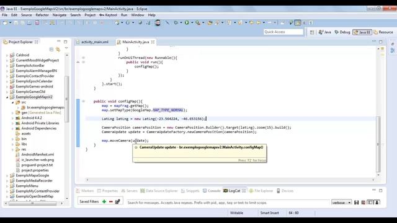The height and width of the screenshot is (223, 397).
Task: Switch to the Devices tab
Action: 285,191
